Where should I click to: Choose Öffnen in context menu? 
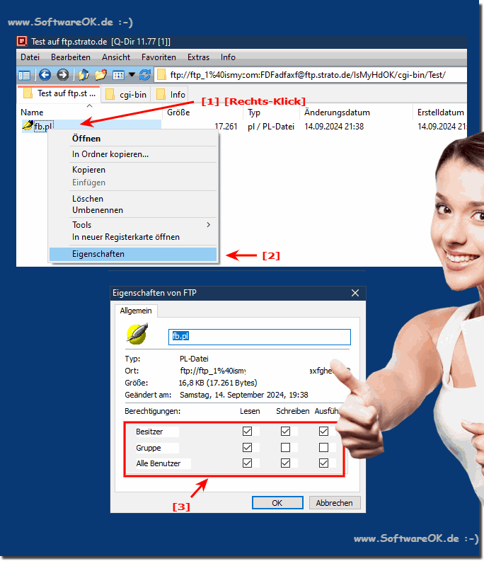pyautogui.click(x=133, y=139)
